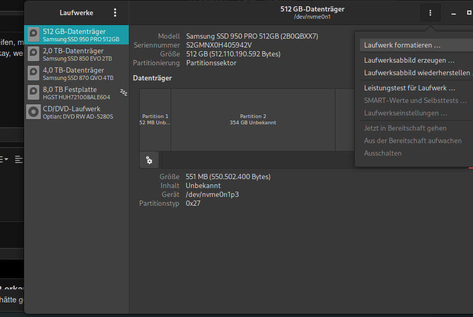Choose Leistungstest für Laufwerk entry
This screenshot has width=473, height=317.
click(x=416, y=88)
